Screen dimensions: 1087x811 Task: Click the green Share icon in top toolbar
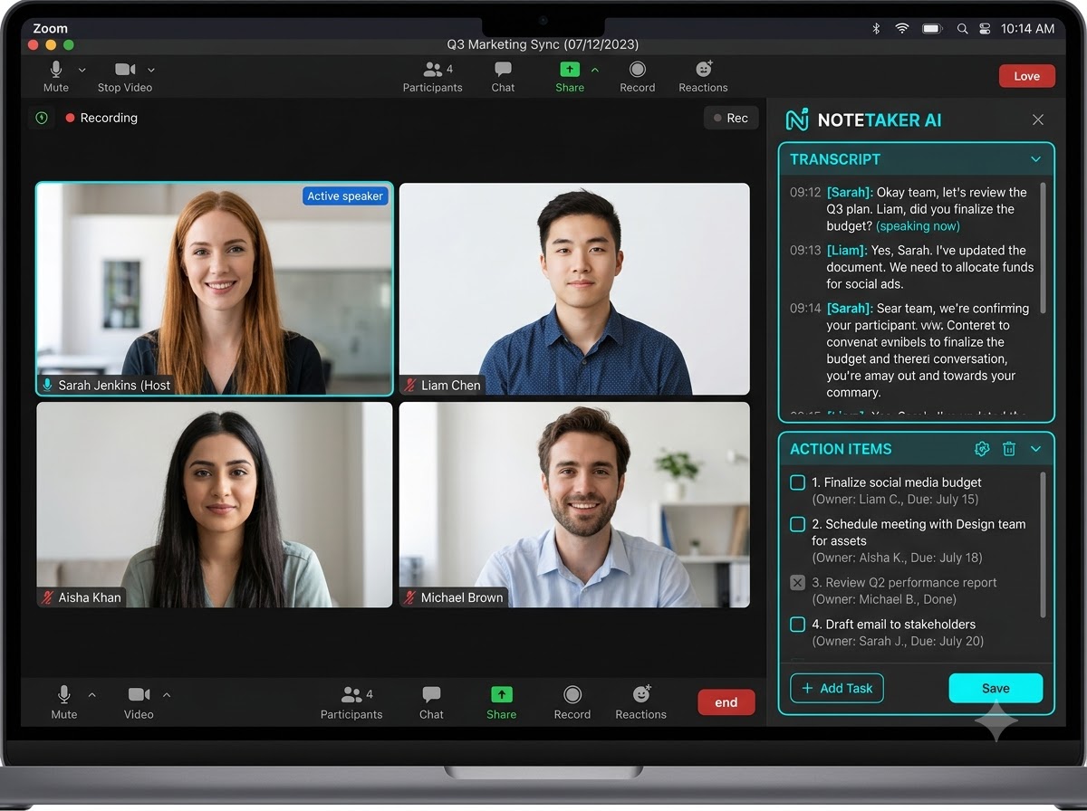[570, 70]
